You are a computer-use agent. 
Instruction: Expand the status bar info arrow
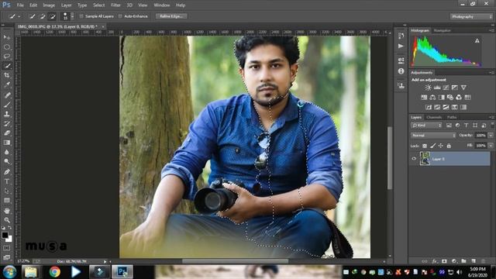tap(105, 262)
